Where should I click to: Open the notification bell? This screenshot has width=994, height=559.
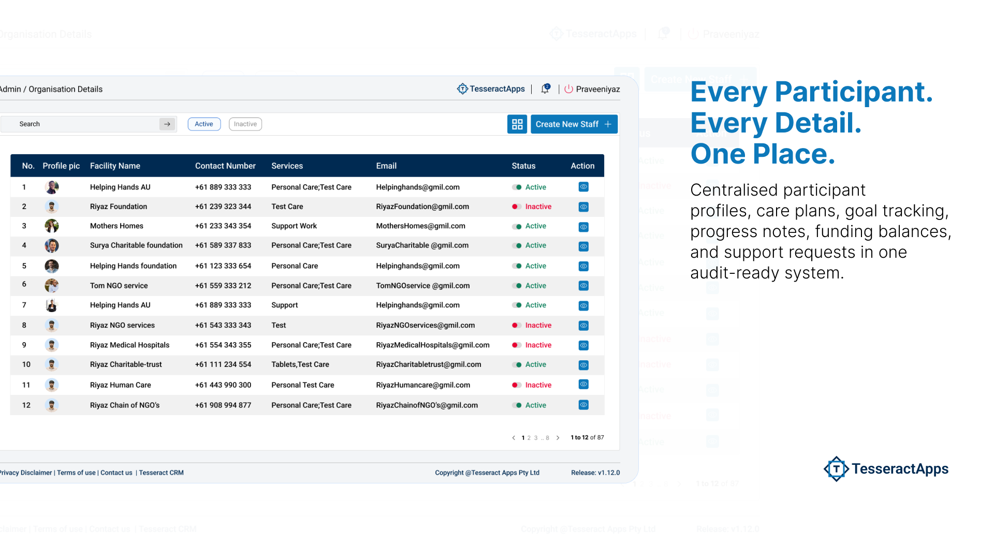tap(545, 89)
